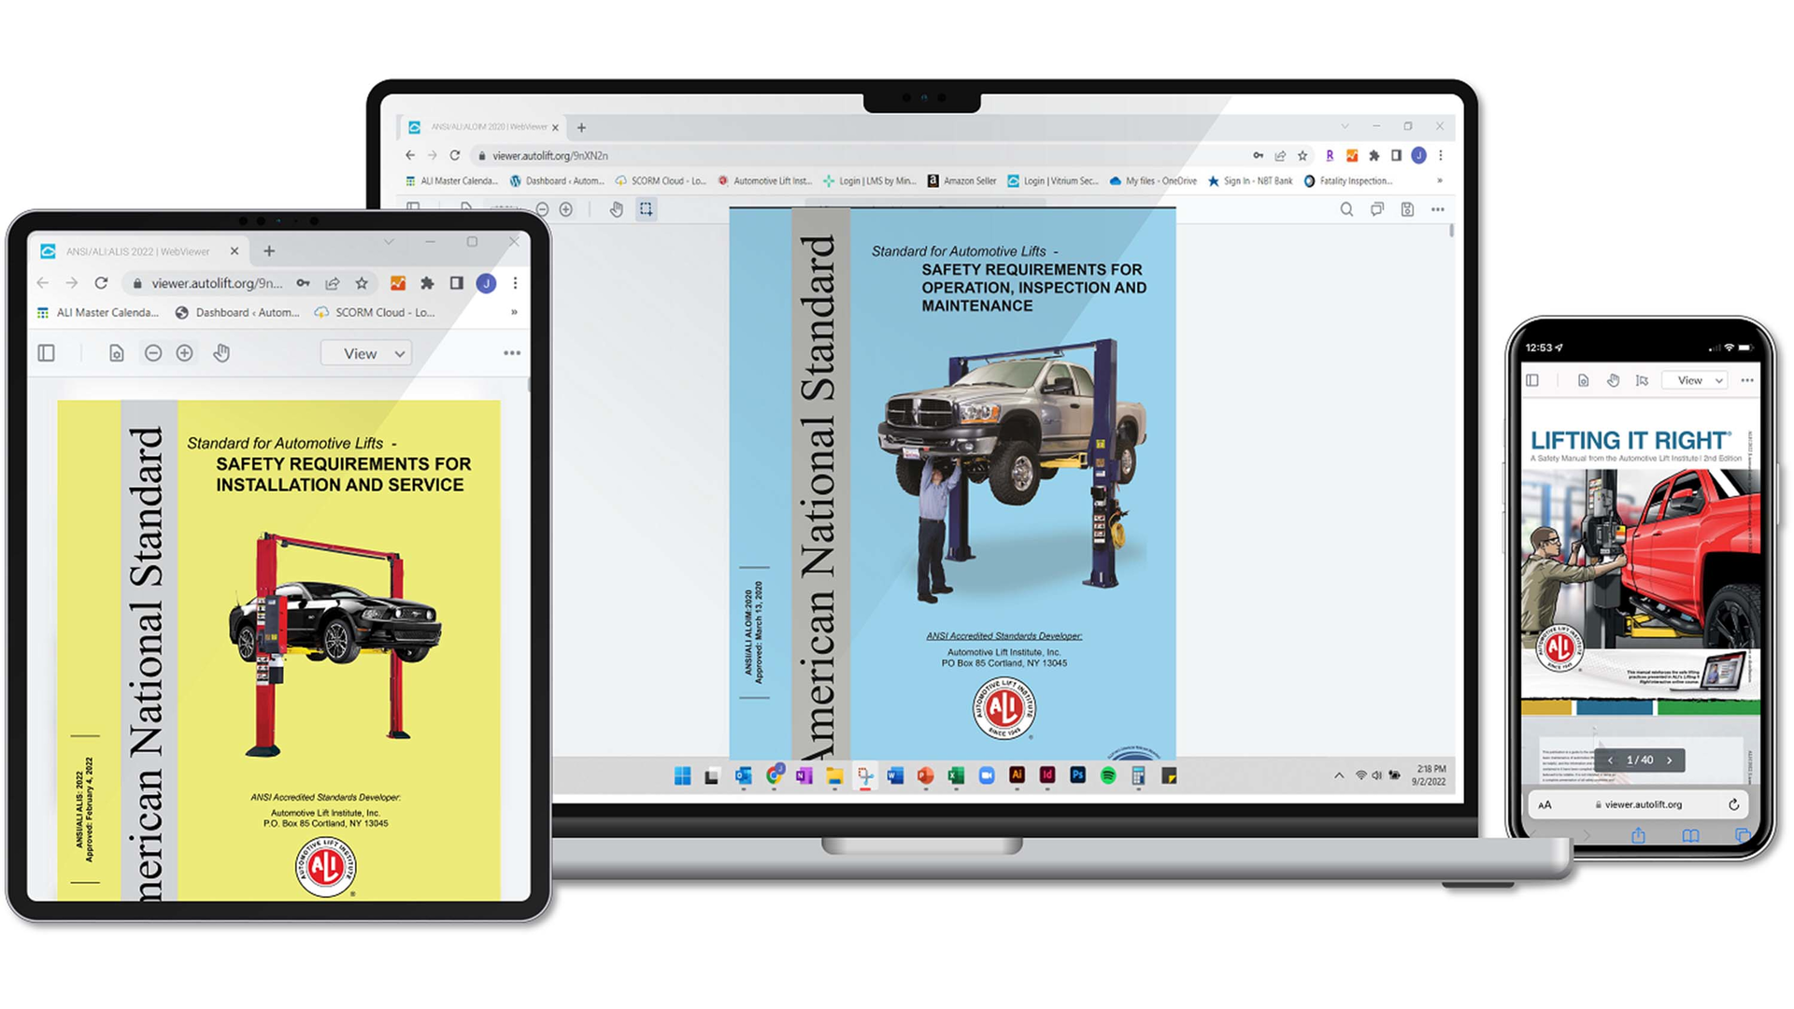
Task: Select the arrow selection tool on phone toolbar
Action: click(1642, 380)
